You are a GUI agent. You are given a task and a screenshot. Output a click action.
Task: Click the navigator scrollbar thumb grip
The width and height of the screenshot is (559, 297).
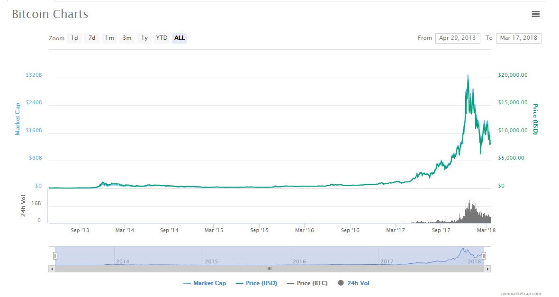click(270, 269)
